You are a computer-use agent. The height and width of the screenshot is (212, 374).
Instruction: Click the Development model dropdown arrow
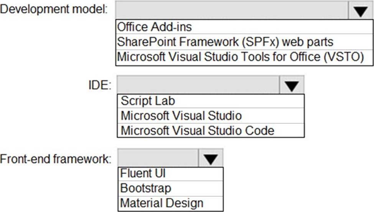(x=360, y=11)
